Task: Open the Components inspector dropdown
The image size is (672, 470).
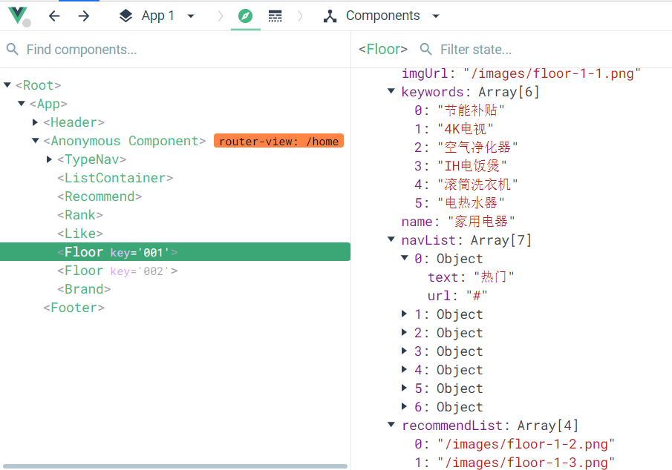Action: tap(434, 15)
